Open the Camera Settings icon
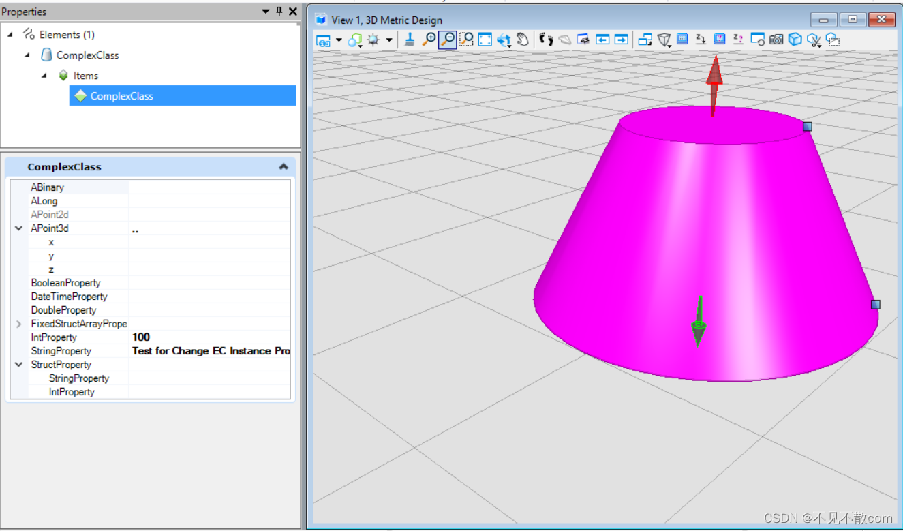The width and height of the screenshot is (903, 531). click(x=757, y=40)
